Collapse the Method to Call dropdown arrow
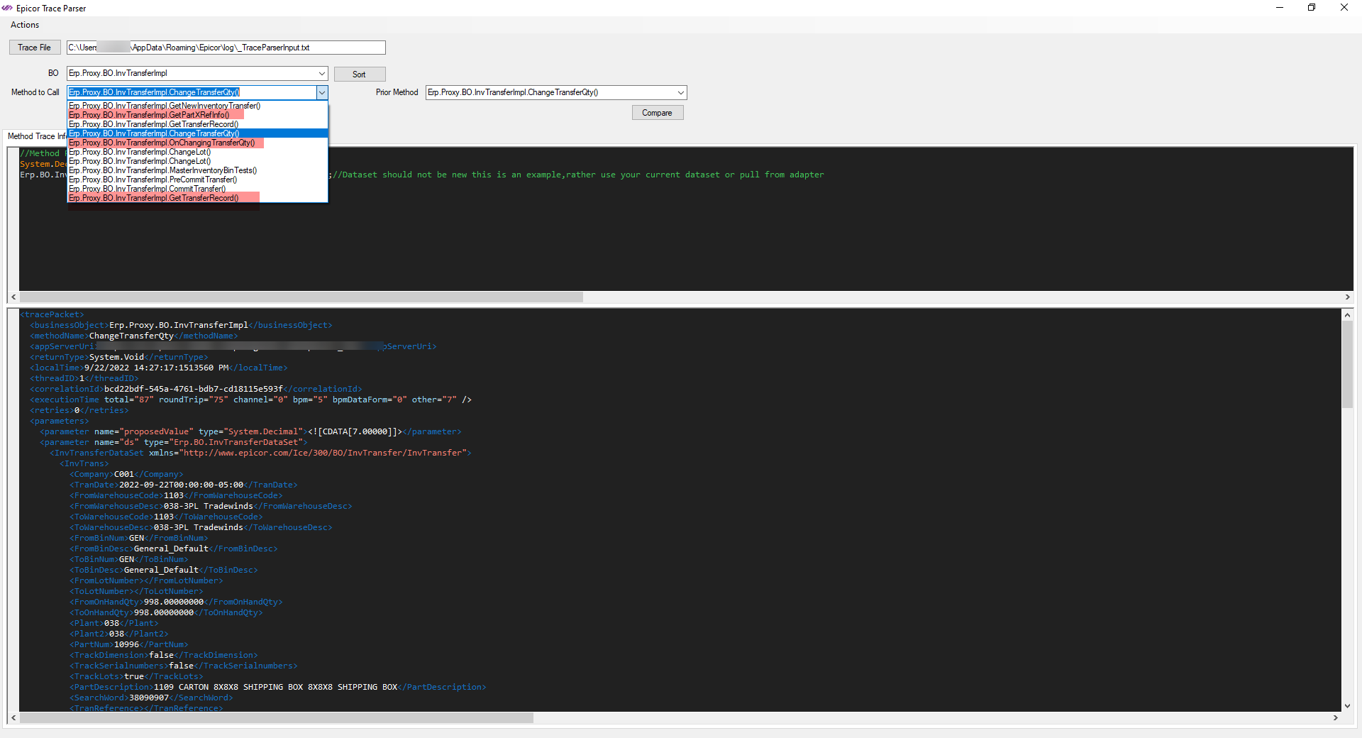The height and width of the screenshot is (738, 1362). [322, 92]
